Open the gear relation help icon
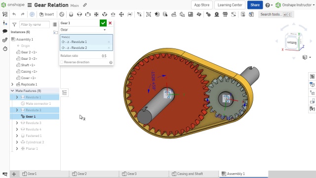The image size is (316, 178). point(111,63)
